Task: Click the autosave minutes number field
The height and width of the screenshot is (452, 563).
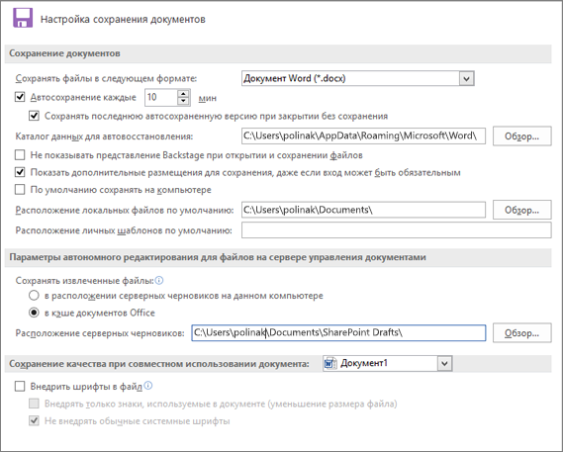Action: (161, 97)
